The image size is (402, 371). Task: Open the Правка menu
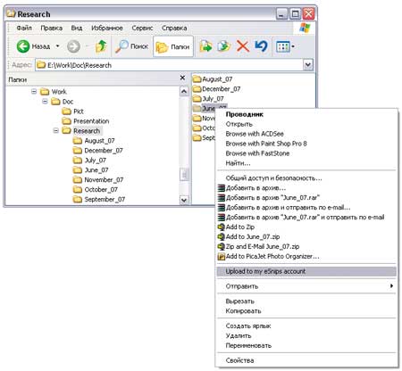coord(52,28)
